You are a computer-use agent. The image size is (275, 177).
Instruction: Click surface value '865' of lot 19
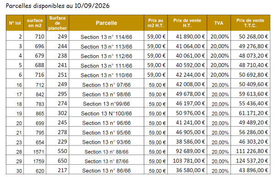[x=40, y=113]
